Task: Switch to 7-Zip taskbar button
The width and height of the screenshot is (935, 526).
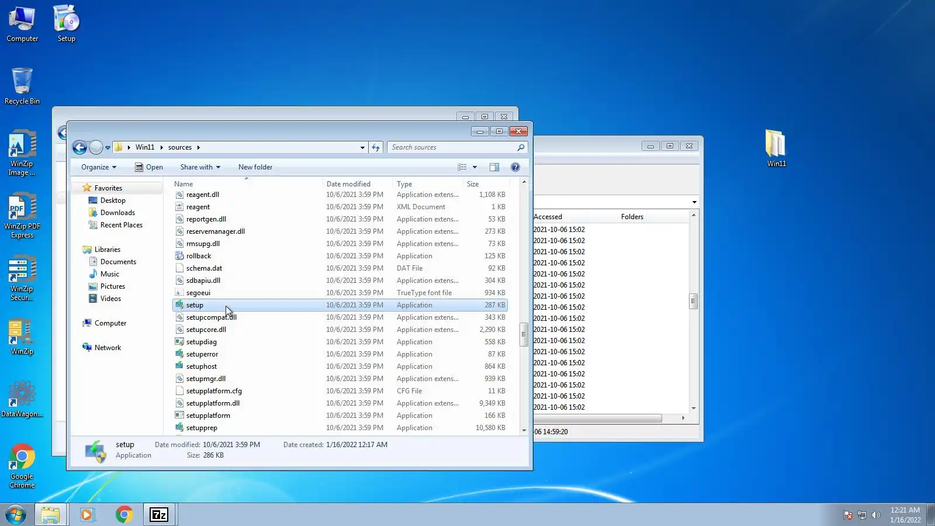Action: click(x=159, y=515)
